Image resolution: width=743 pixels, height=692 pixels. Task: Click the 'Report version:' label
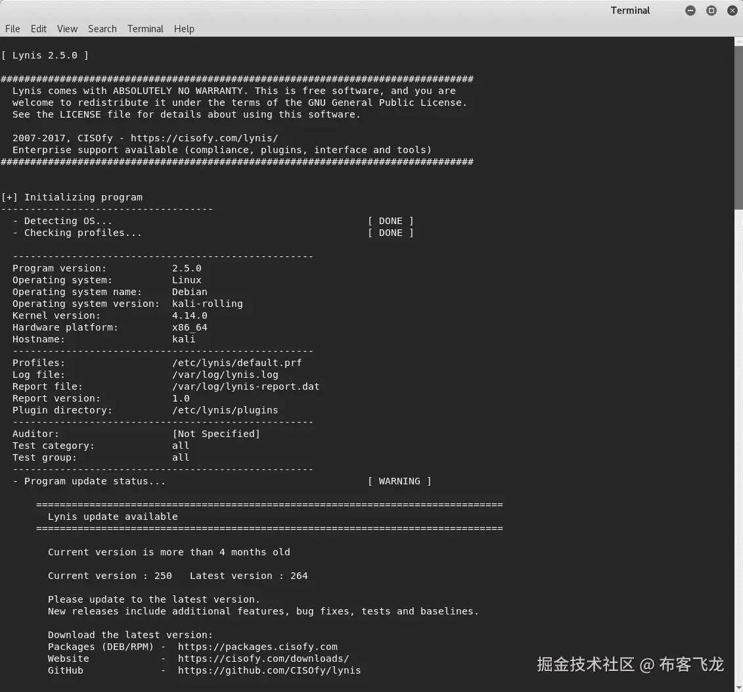pos(56,398)
